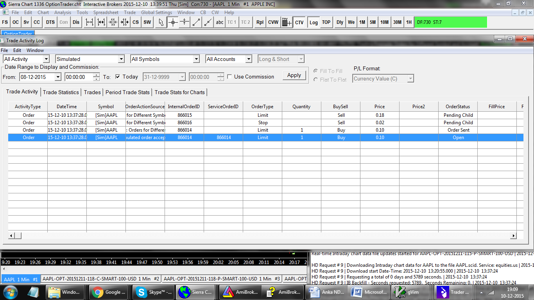Open the Global Settings menu
534x300 pixels.
(x=156, y=12)
